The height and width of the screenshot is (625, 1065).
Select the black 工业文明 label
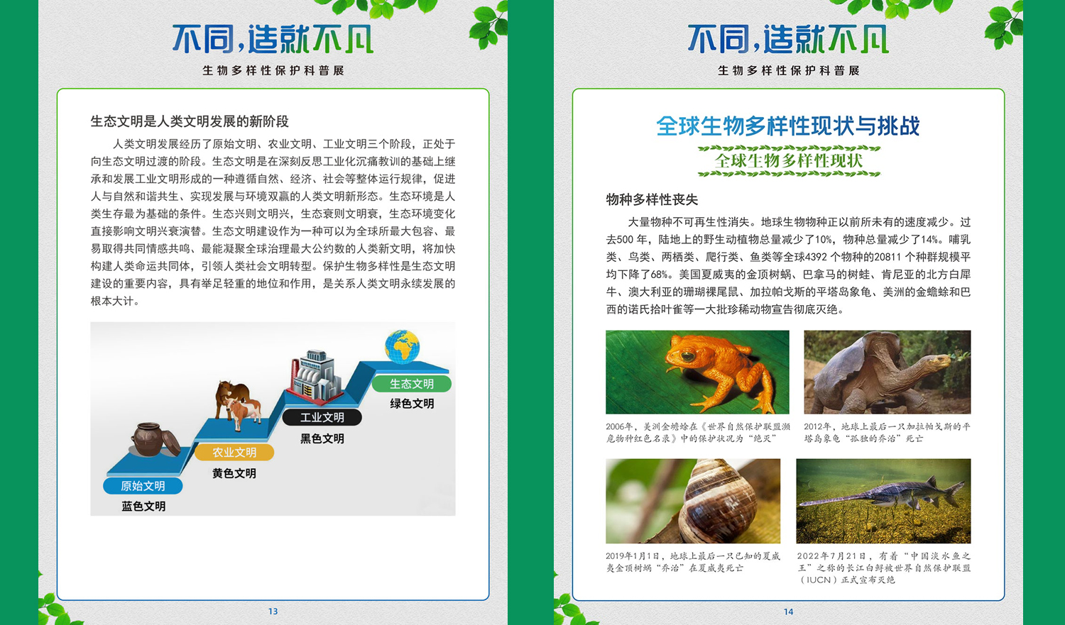[322, 418]
